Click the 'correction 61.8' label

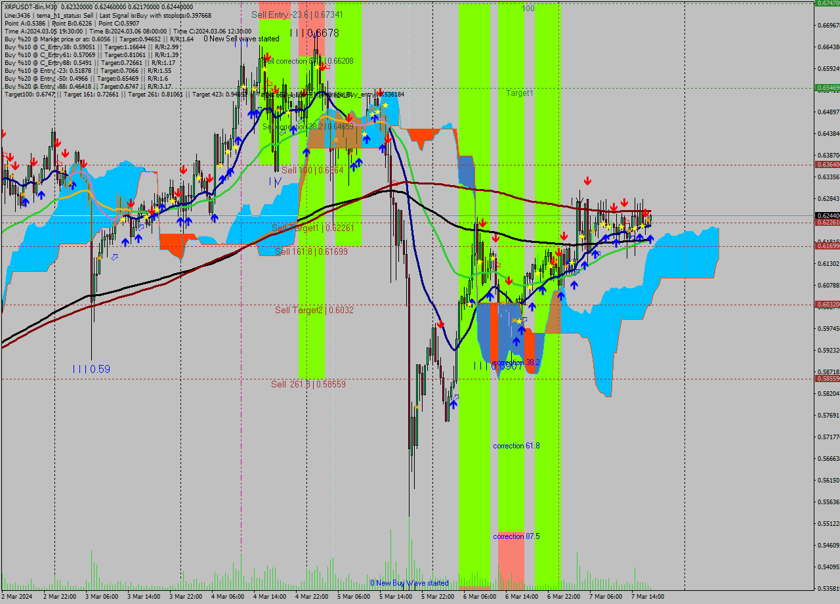point(516,446)
